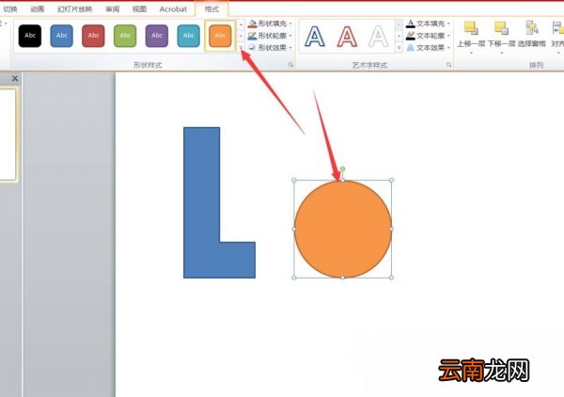Click the shape effects icon
This screenshot has width=564, height=397.
click(252, 48)
